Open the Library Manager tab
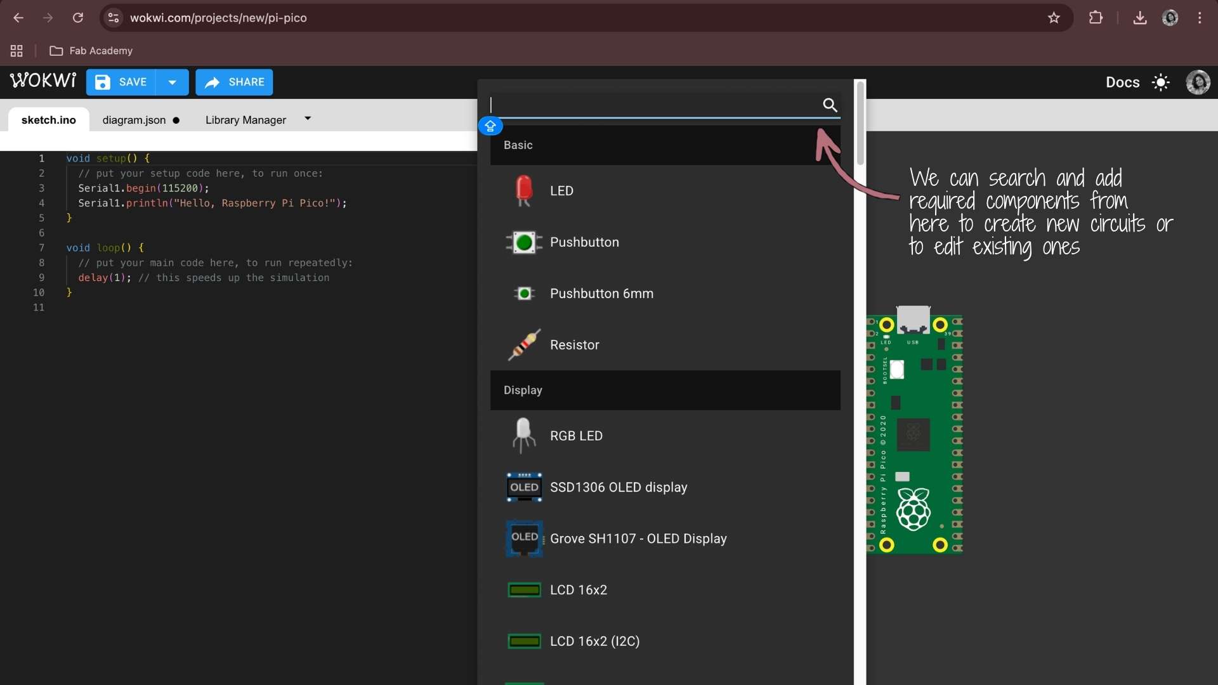 246,120
